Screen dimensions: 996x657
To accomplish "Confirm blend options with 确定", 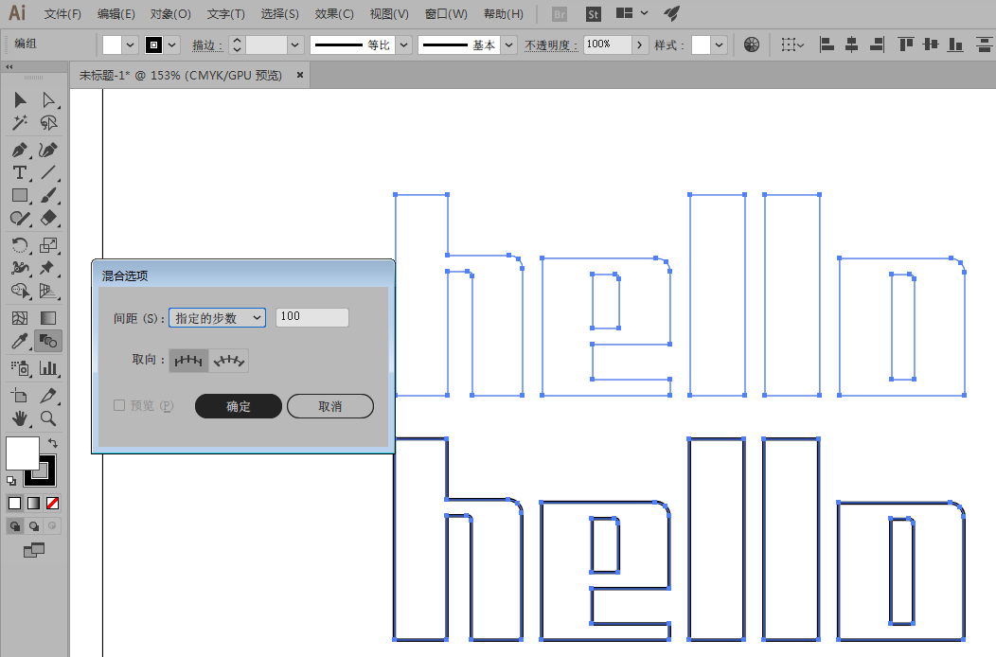I will 239,406.
